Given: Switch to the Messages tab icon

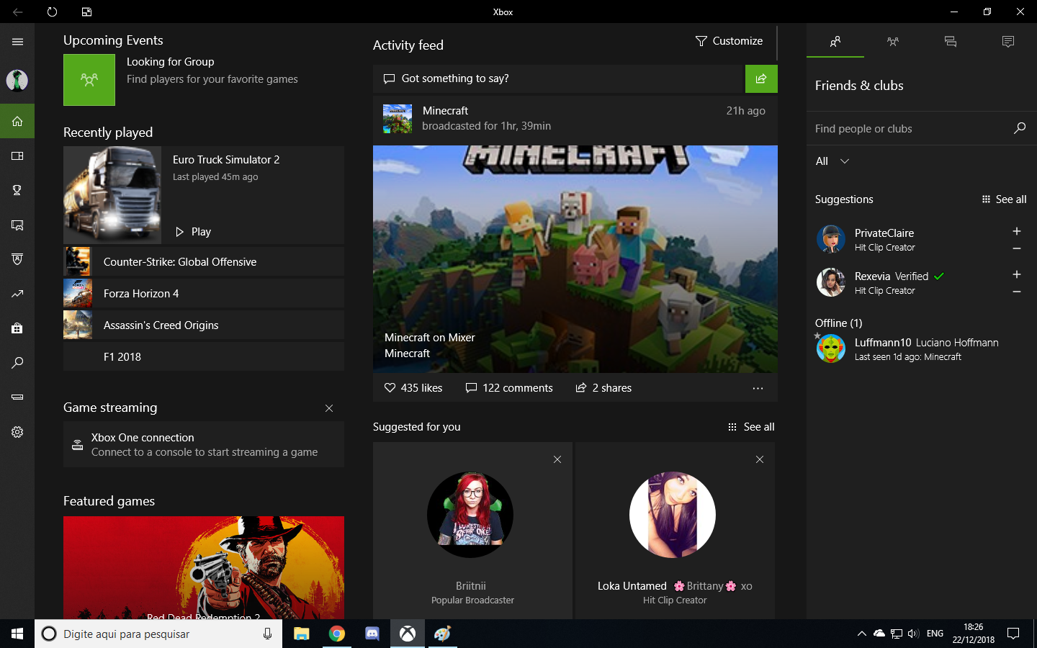Looking at the screenshot, I should pyautogui.click(x=951, y=42).
